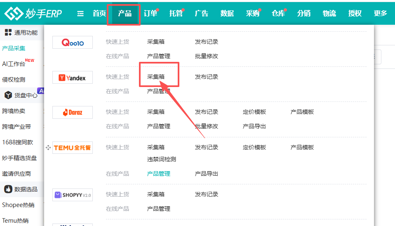
Task: Select 产品采集 in the sidebar
Action: pyautogui.click(x=14, y=48)
